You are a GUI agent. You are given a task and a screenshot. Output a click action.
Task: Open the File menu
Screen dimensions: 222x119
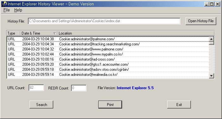point(7,10)
